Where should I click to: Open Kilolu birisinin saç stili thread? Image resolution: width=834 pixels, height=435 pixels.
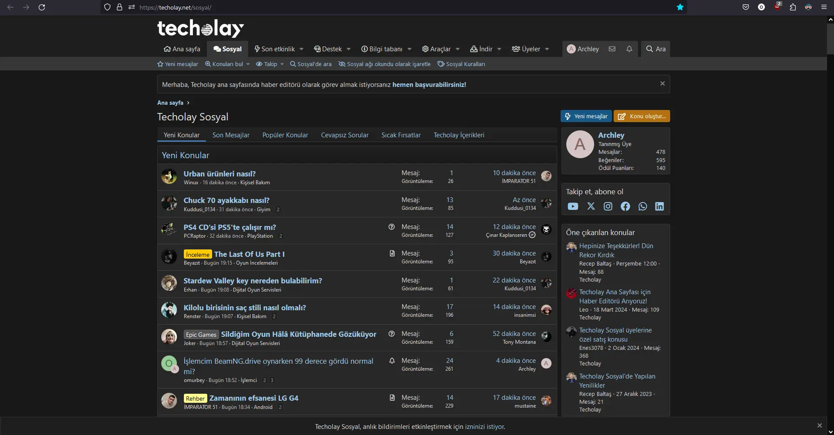245,308
